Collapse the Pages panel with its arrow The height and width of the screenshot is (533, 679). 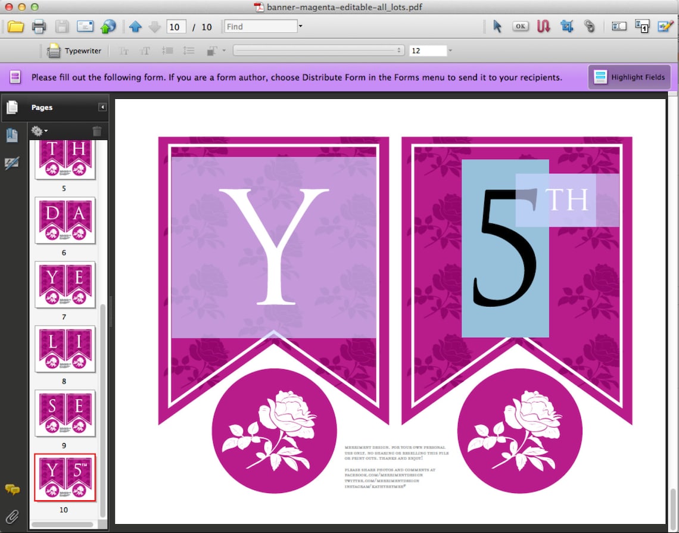pyautogui.click(x=102, y=107)
